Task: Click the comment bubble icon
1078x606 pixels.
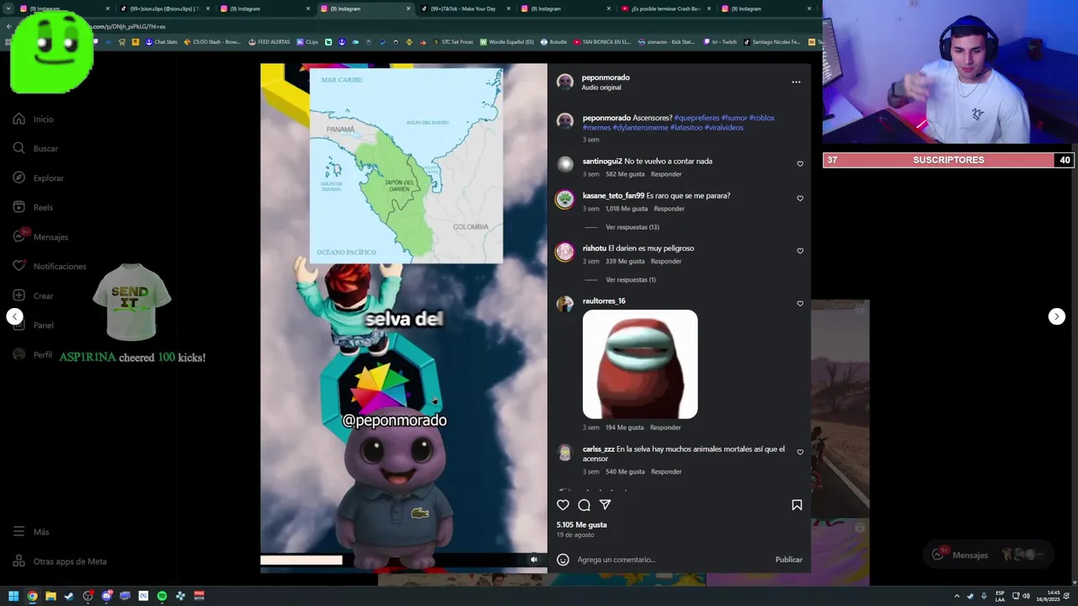Action: click(x=584, y=505)
